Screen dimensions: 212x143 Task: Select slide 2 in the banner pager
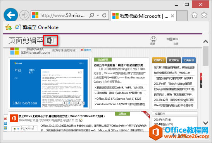point(69,103)
